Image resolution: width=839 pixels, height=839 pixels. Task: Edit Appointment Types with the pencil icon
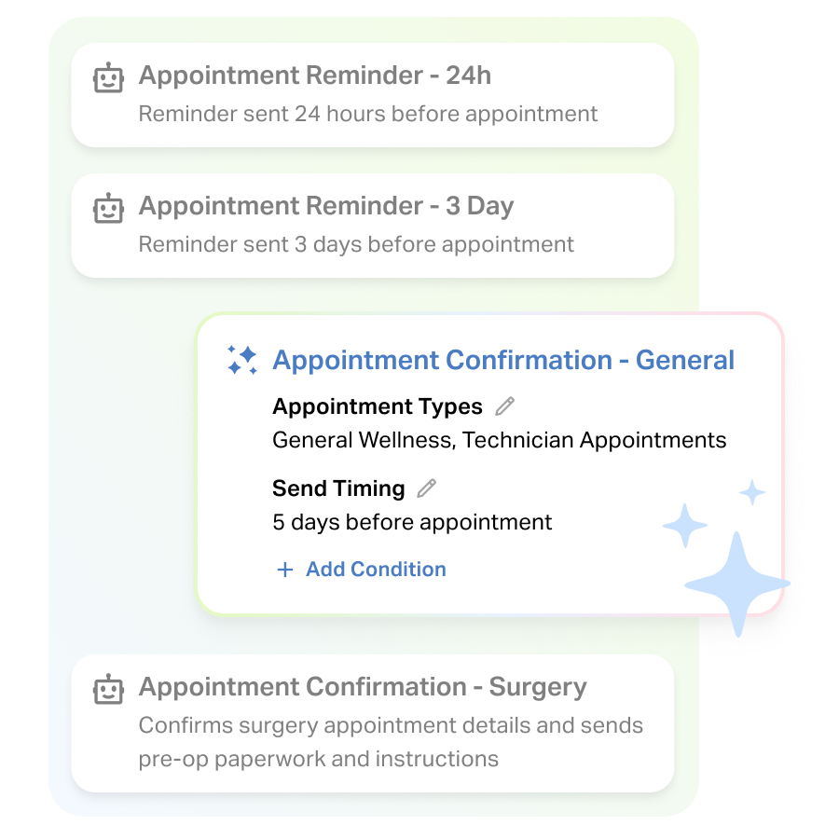[x=504, y=406]
